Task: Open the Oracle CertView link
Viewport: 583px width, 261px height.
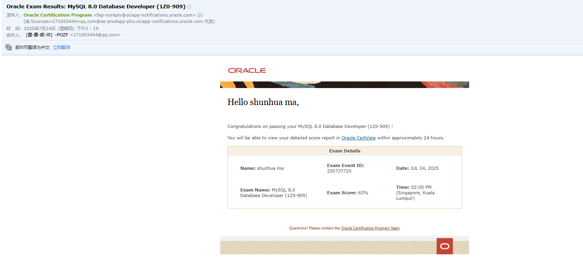Action: (x=358, y=138)
